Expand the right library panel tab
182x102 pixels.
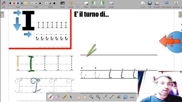coord(180,14)
